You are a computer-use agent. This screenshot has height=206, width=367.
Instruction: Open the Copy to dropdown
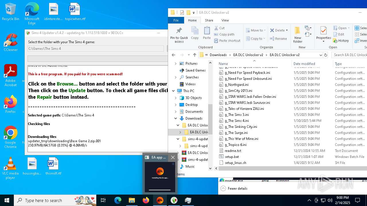tap(255, 39)
